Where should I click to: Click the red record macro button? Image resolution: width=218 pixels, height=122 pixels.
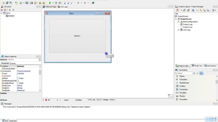tap(46, 100)
